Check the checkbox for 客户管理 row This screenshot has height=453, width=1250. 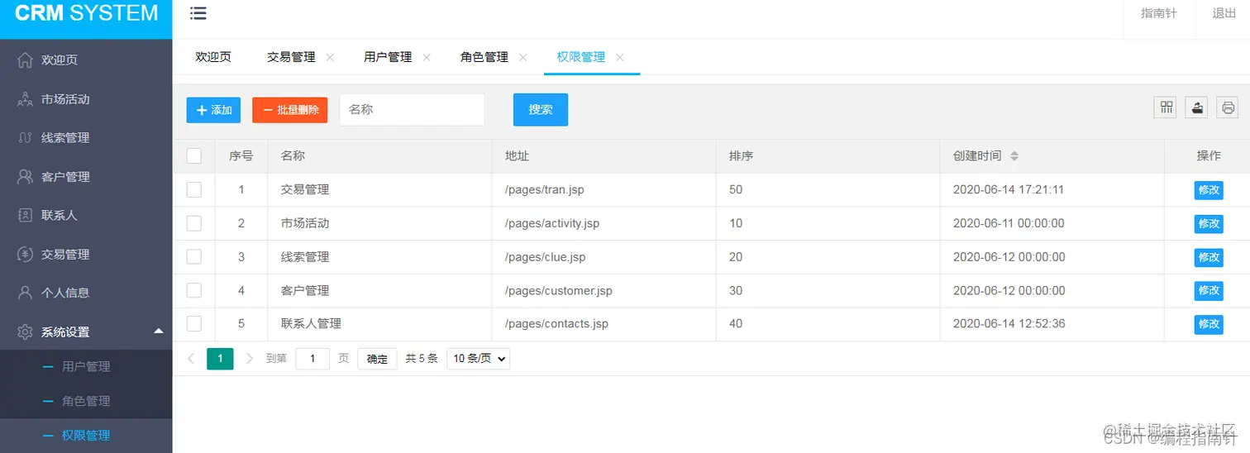pos(194,290)
